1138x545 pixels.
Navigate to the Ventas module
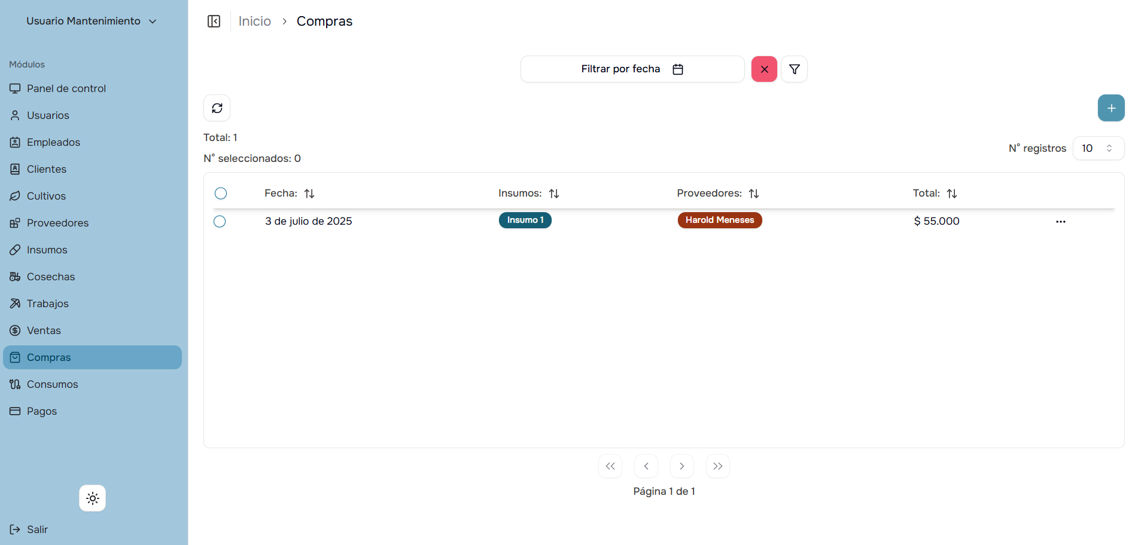point(44,330)
